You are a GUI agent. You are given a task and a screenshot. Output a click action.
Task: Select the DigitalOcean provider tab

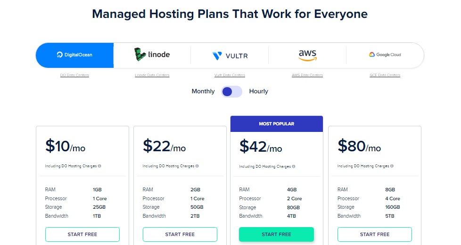pyautogui.click(x=74, y=55)
